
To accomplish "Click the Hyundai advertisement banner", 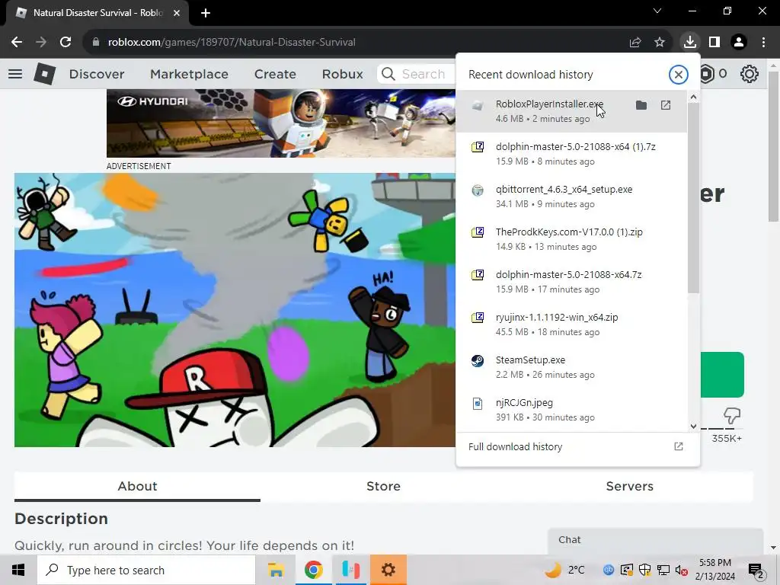I will (281, 123).
